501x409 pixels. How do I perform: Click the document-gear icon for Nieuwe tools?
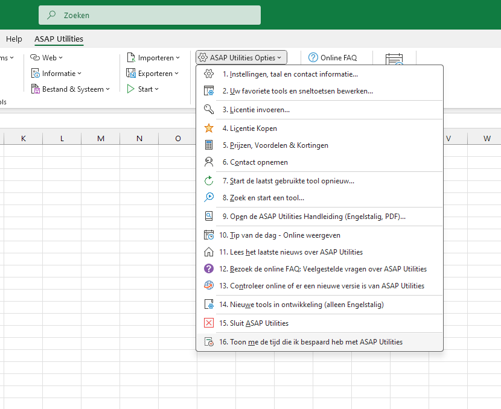click(209, 304)
